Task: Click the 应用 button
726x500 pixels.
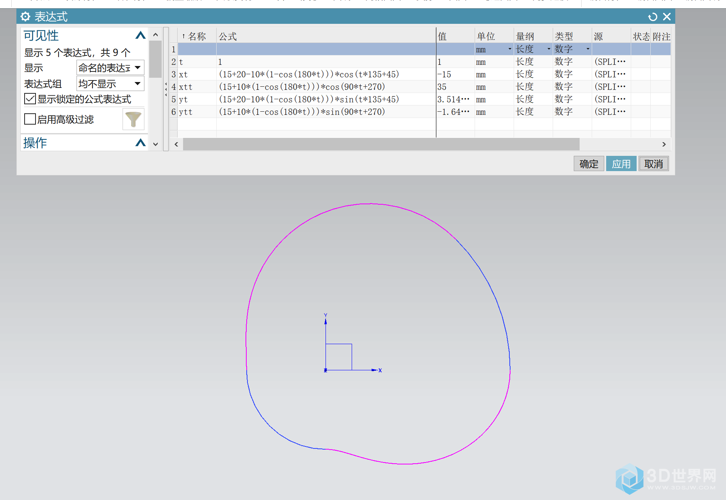Action: click(x=621, y=164)
